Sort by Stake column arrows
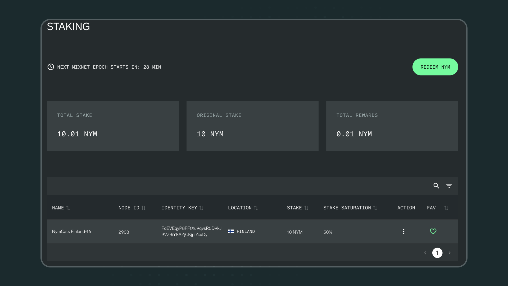Screen dimensions: 508x286 (306, 208)
